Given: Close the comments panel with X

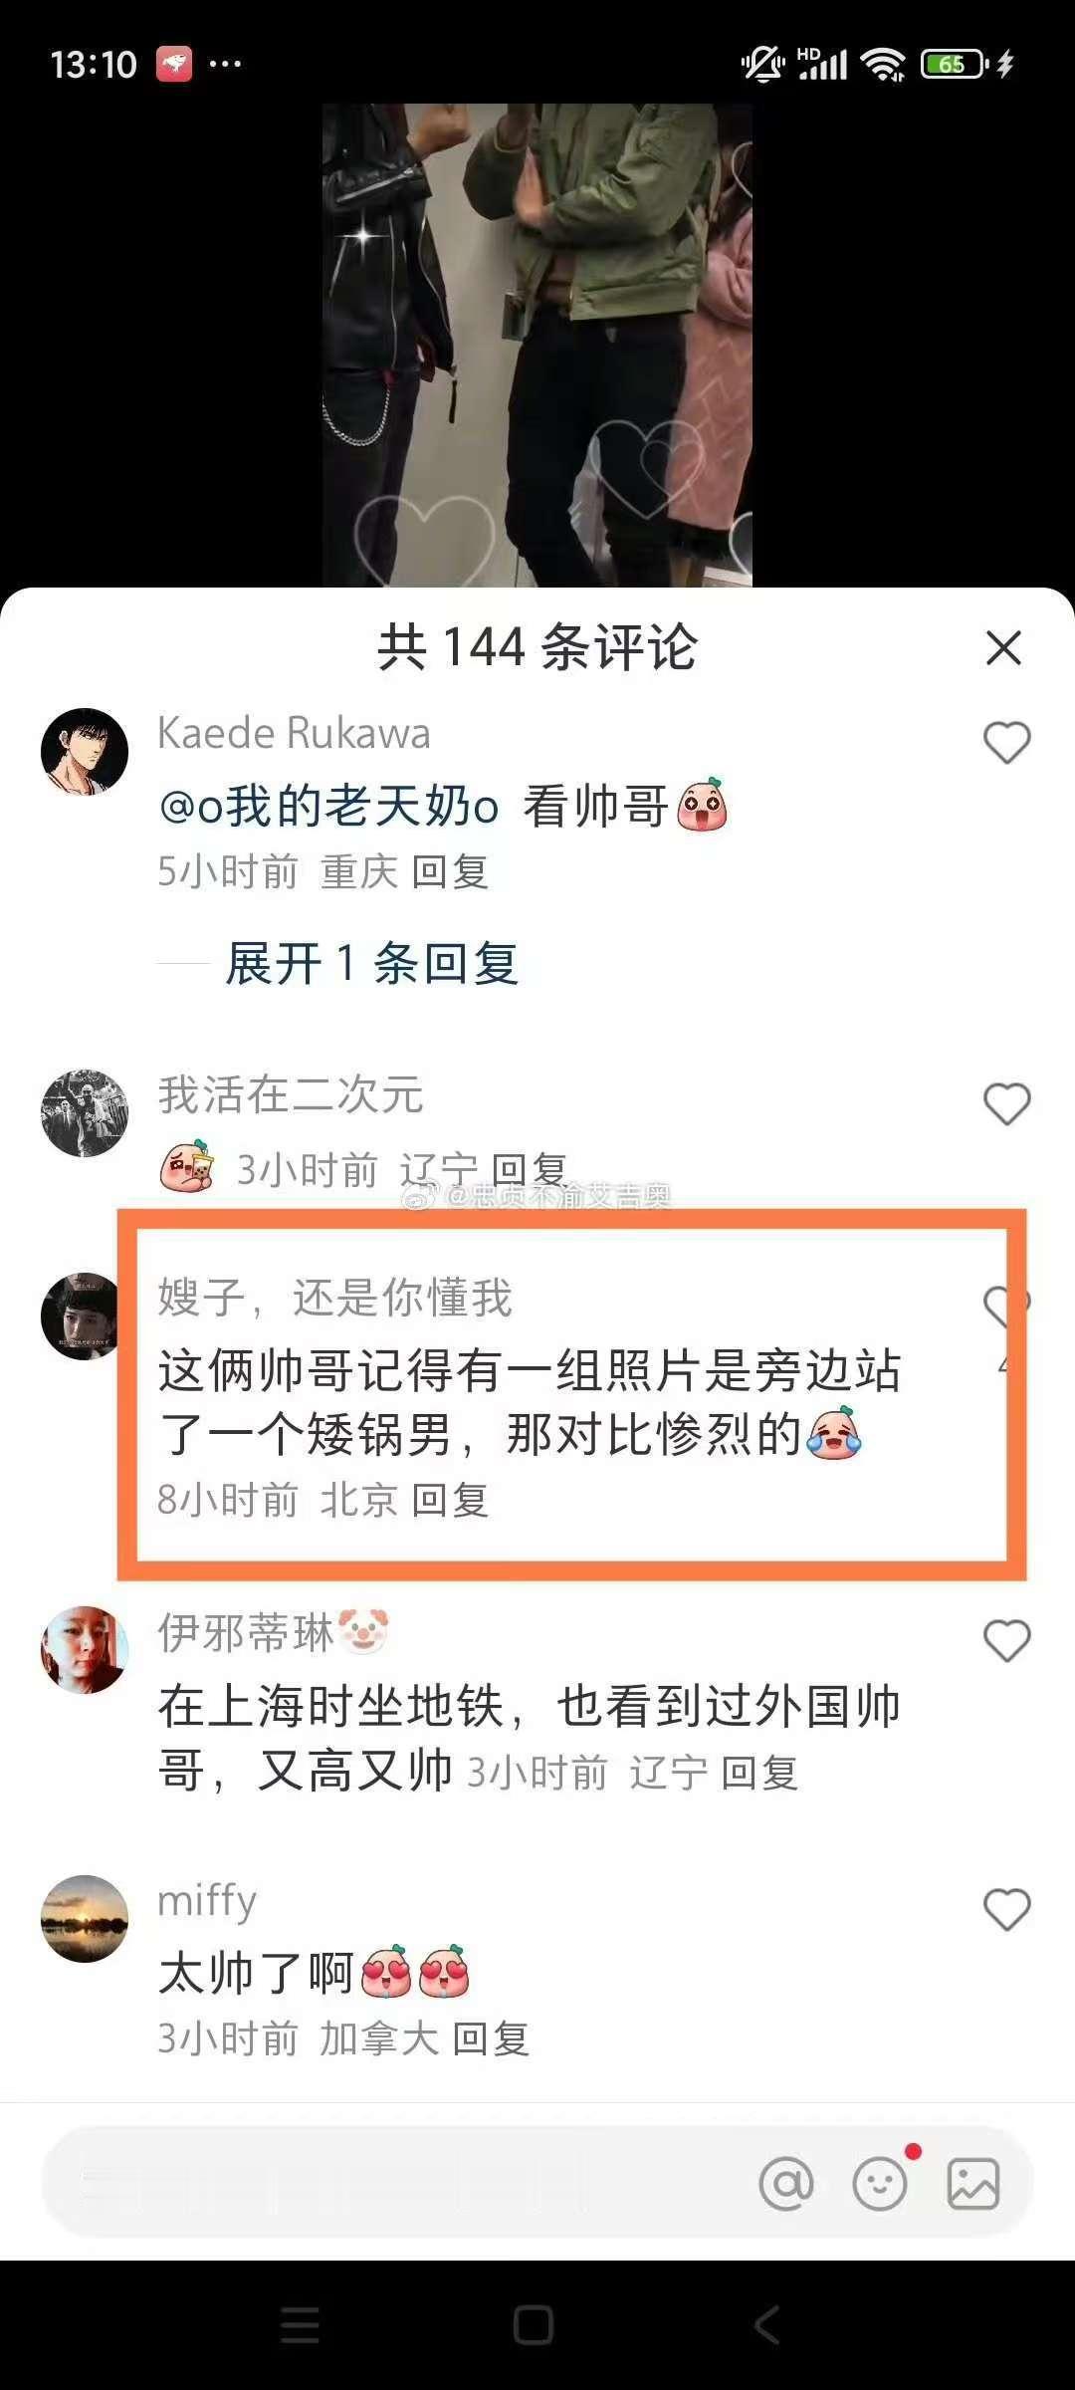Looking at the screenshot, I should point(1003,647).
